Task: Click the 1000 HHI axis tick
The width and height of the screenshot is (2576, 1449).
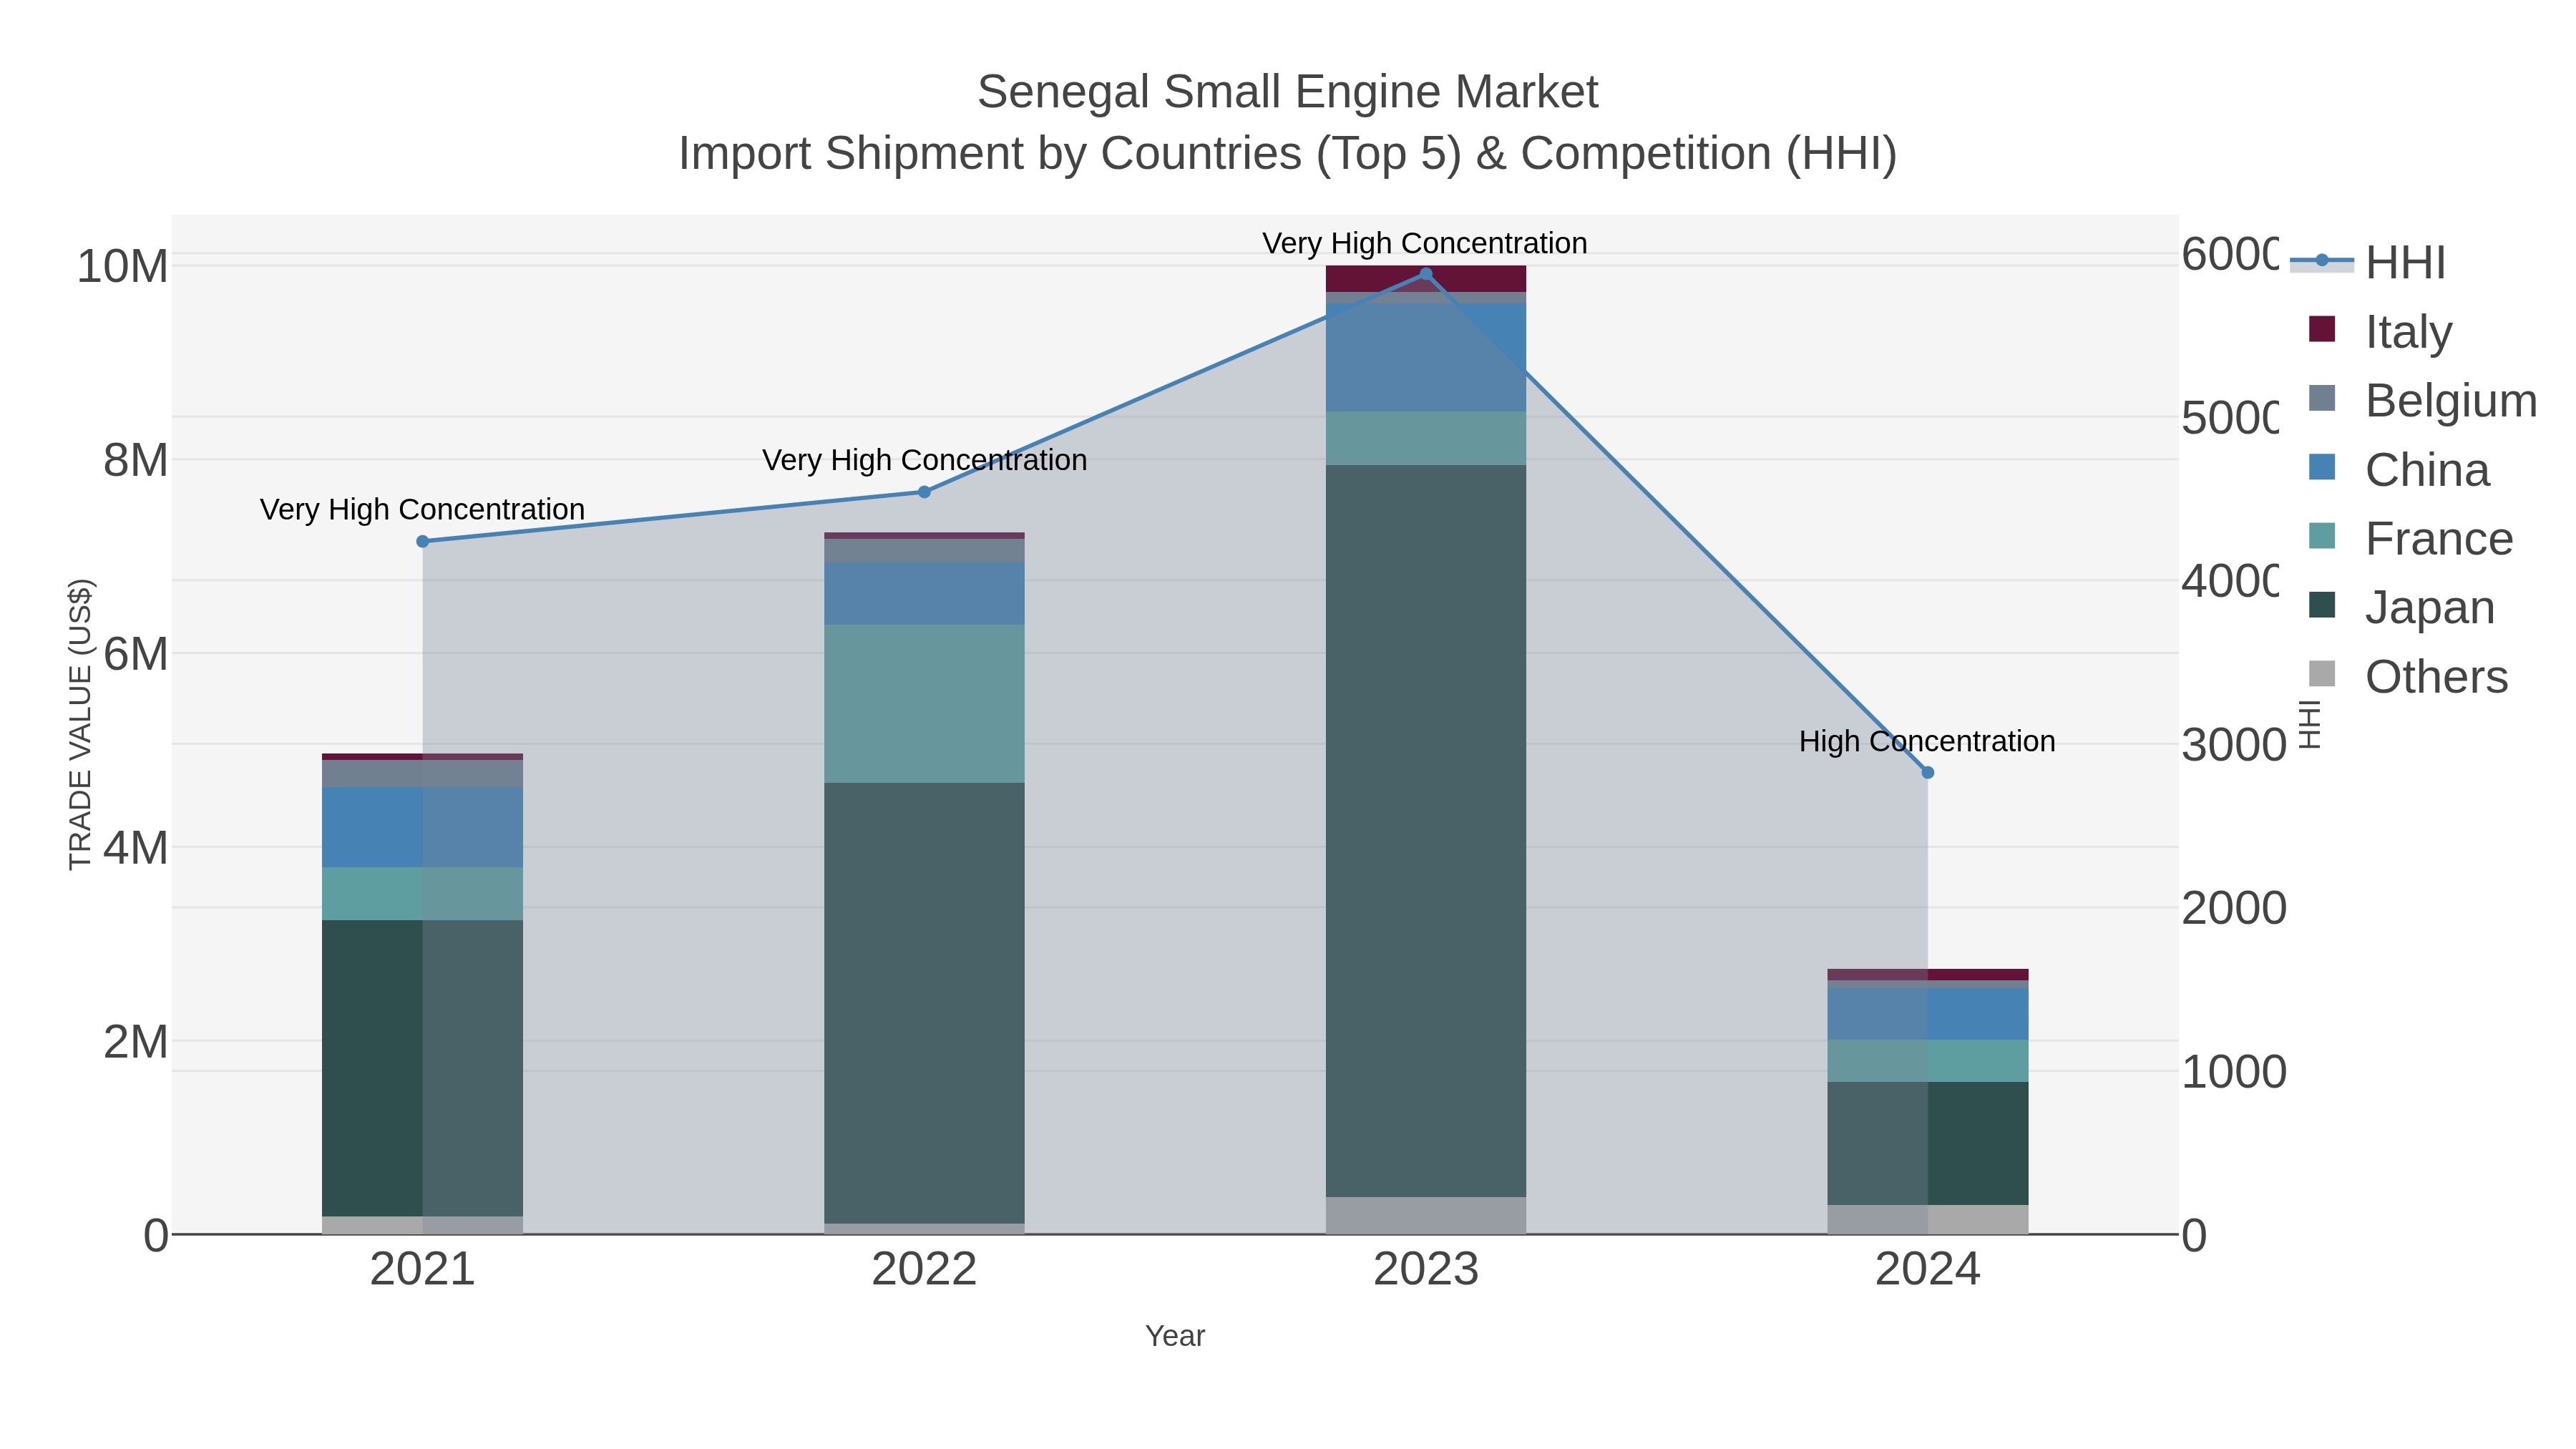Action: coord(2234,1072)
